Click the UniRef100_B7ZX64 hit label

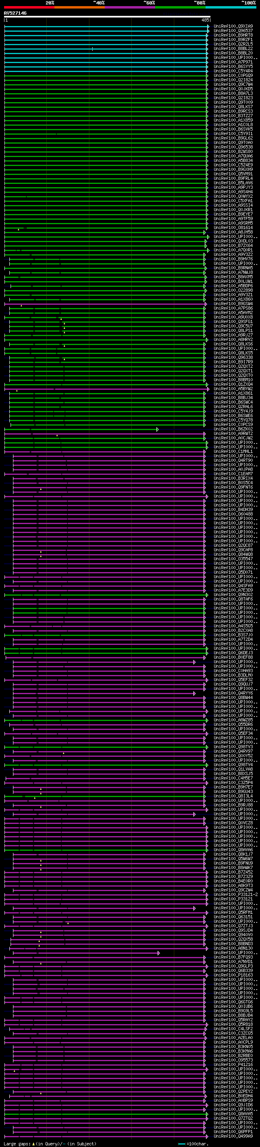pyautogui.click(x=233, y=245)
